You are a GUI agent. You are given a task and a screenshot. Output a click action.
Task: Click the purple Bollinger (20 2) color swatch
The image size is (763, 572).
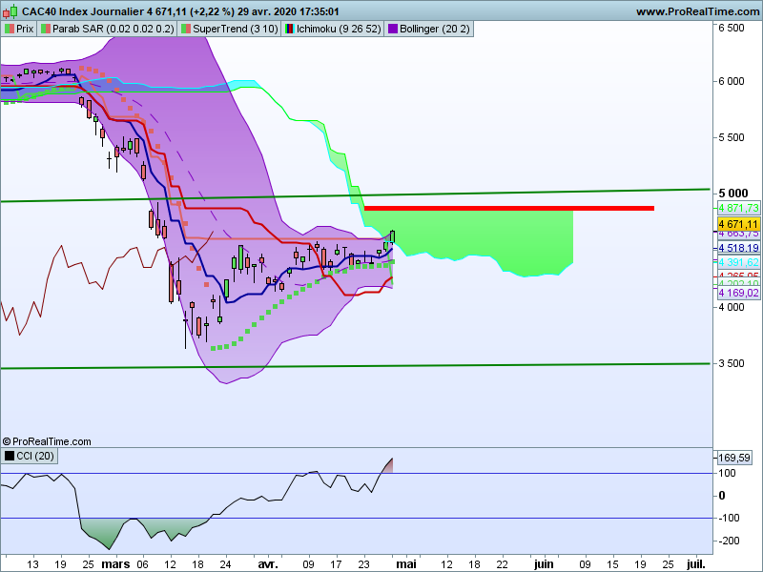pos(392,30)
